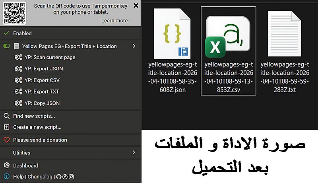Click the heart donation icon
Viewport: 318px width, 183px height.
tap(7, 140)
